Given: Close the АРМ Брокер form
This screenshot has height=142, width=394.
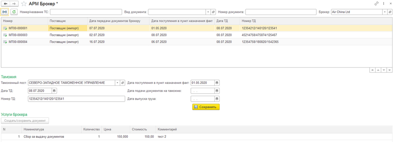Looking at the screenshot, I should pyautogui.click(x=391, y=3).
